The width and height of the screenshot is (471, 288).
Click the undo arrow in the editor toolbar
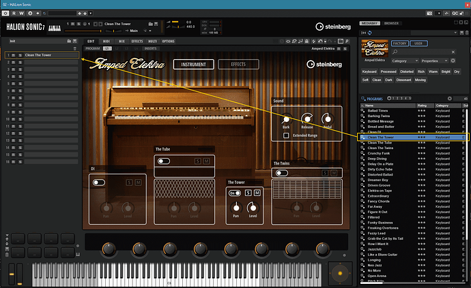[x=320, y=42]
